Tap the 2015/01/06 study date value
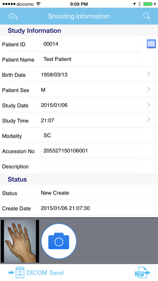The width and height of the screenshot is (158, 281). [x=54, y=105]
